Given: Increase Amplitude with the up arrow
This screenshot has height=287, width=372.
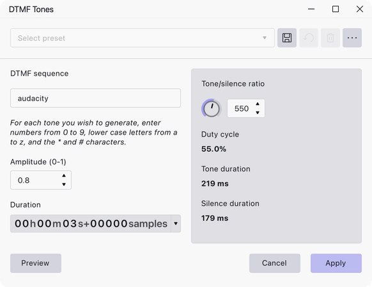Looking at the screenshot, I should coord(64,176).
